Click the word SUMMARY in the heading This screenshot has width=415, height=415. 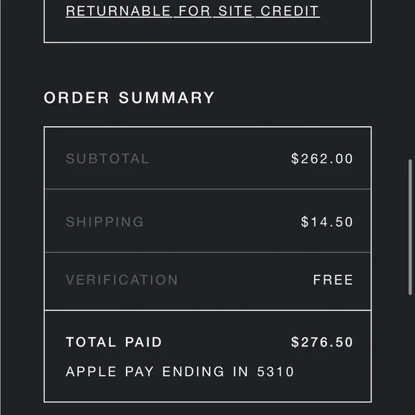click(166, 97)
